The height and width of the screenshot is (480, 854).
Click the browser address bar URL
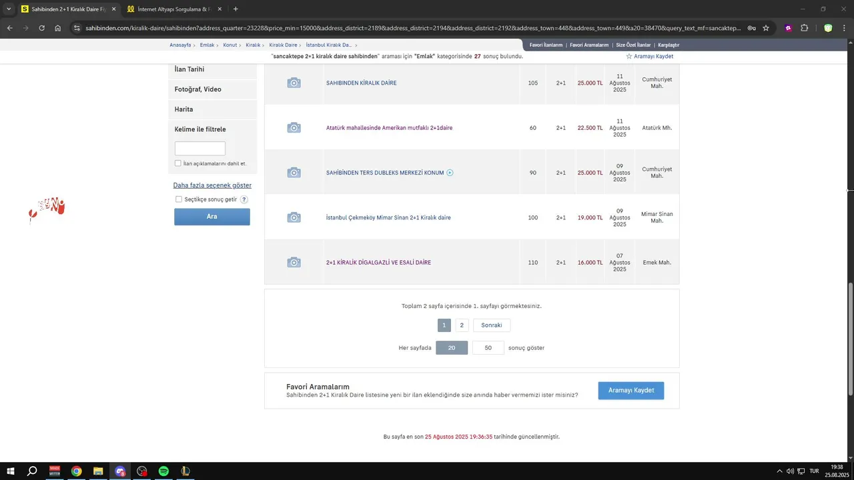[412, 28]
